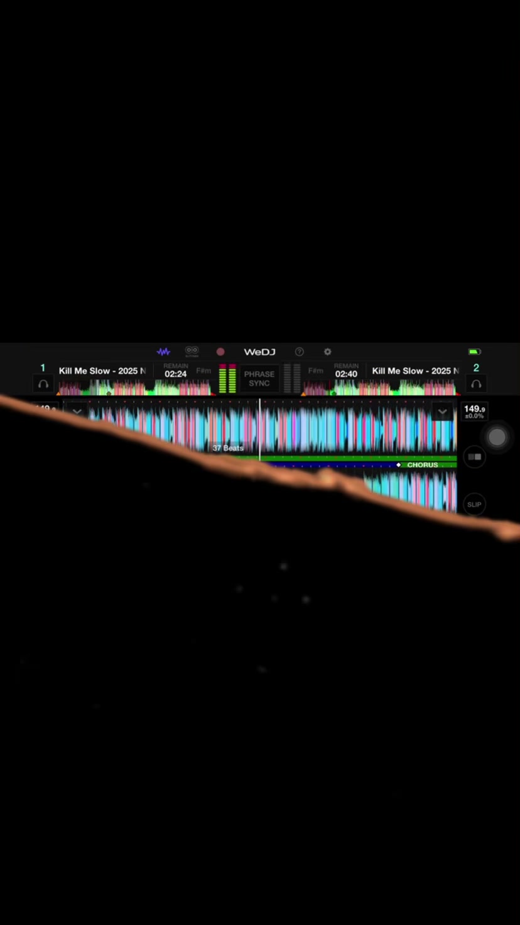Open the buttons layout icon
520x925 pixels.
click(x=192, y=351)
